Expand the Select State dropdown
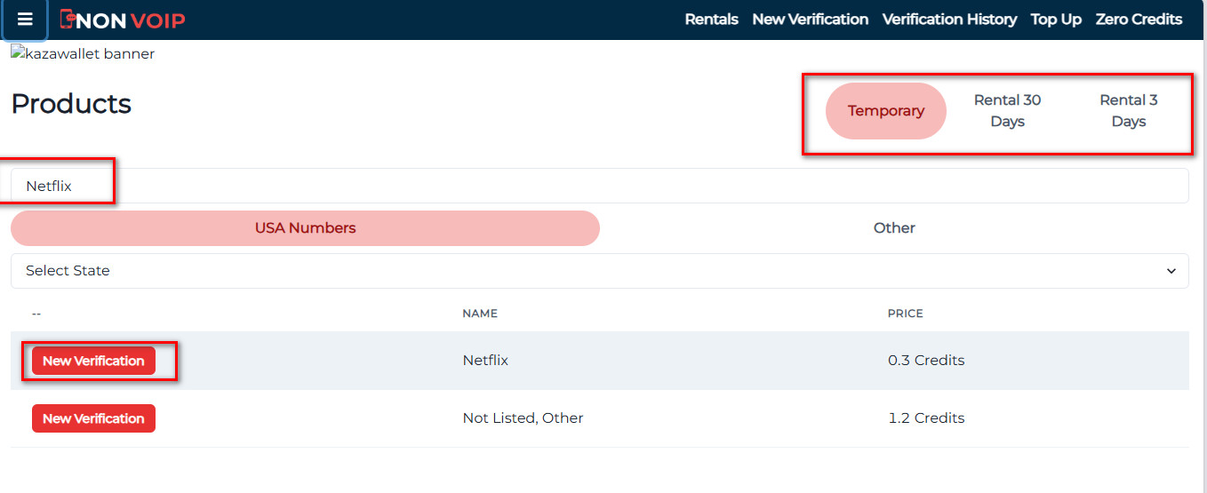The image size is (1207, 493). (x=599, y=271)
